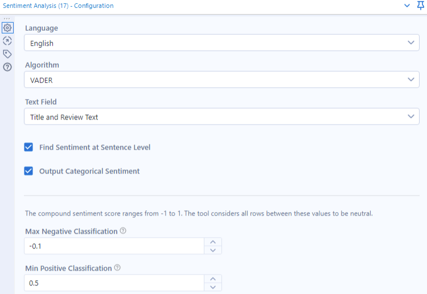Decrease Min Positive Classification value
Image resolution: width=427 pixels, height=294 pixels.
[x=213, y=287]
